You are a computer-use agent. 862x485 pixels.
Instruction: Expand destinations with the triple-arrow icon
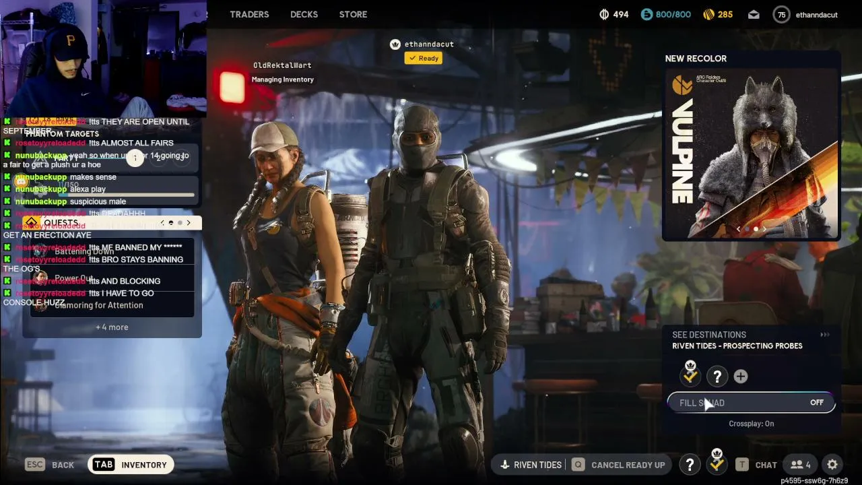pyautogui.click(x=825, y=335)
